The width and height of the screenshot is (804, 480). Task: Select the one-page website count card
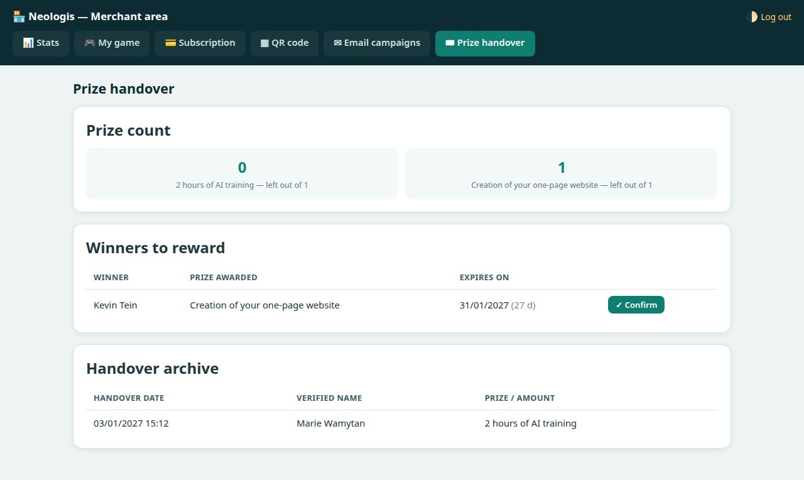(562, 173)
